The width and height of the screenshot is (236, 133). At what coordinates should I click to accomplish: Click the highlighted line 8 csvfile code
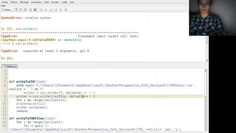pyautogui.click(x=56, y=96)
